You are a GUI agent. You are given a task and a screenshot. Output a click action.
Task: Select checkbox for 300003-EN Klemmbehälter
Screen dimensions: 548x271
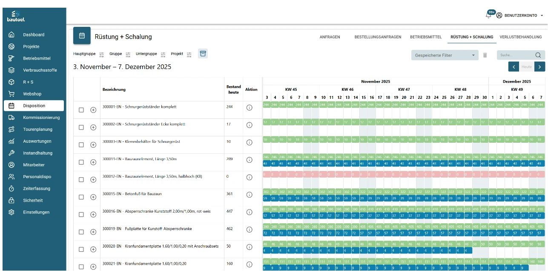81,145
